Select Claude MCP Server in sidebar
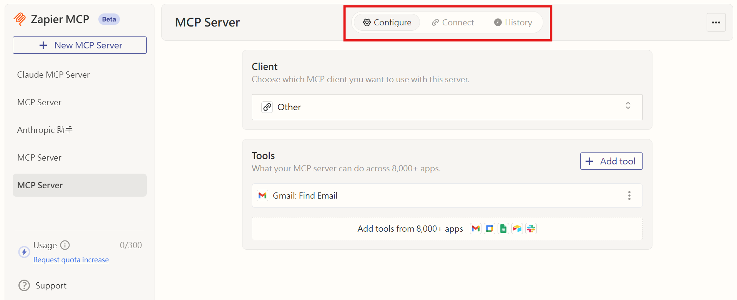The width and height of the screenshot is (737, 300). pyautogui.click(x=53, y=75)
